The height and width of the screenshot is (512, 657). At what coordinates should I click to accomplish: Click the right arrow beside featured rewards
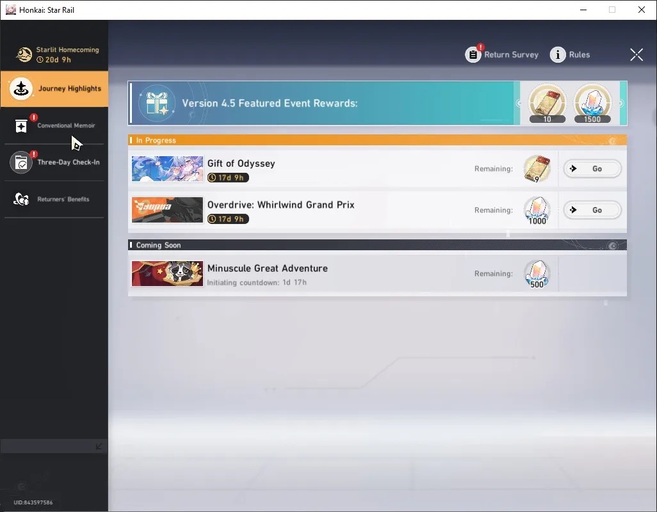pos(621,103)
